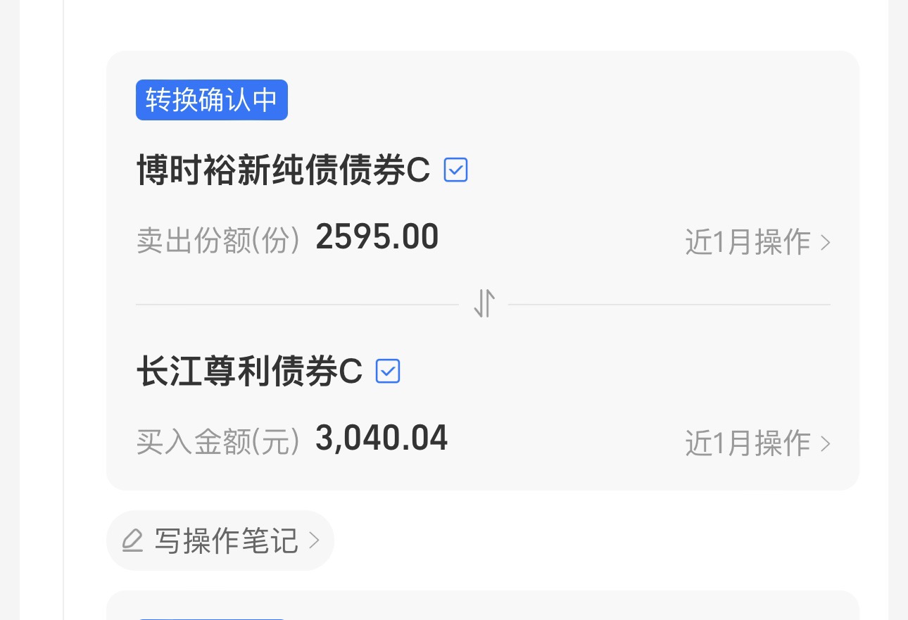Tap the blue check icon after 博时裕新纯债债券C
This screenshot has width=908, height=620.
456,170
